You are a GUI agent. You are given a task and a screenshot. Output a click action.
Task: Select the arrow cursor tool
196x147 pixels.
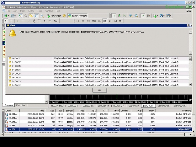[x=6, y=21]
